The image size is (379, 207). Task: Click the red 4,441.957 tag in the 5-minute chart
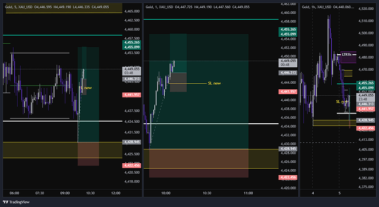tap(131, 95)
